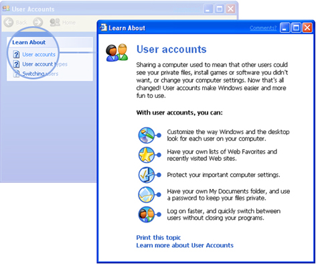This screenshot has width=316, height=264.
Task: Minimize the background User Accounts window
Action: pos(208,9)
